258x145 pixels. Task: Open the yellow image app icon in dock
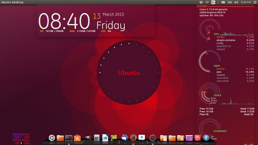tap(114, 138)
